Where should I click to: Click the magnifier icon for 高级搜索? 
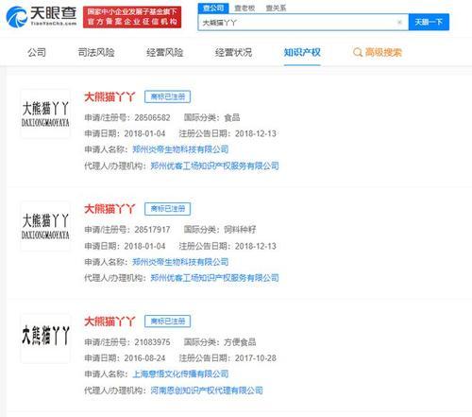coord(357,52)
